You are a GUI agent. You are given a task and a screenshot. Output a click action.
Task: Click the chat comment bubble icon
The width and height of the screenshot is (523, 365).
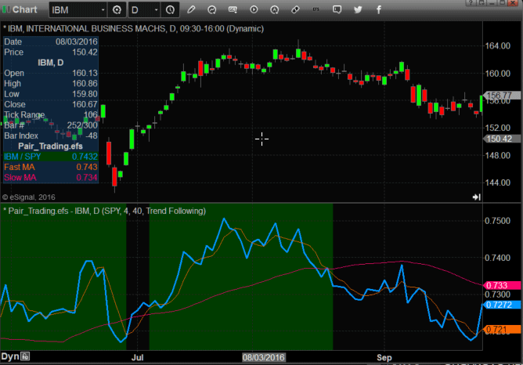pos(337,9)
